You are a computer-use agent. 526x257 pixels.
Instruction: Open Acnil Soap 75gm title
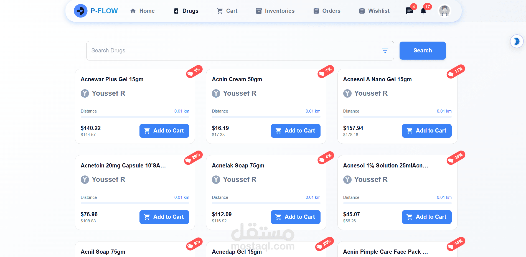click(103, 252)
